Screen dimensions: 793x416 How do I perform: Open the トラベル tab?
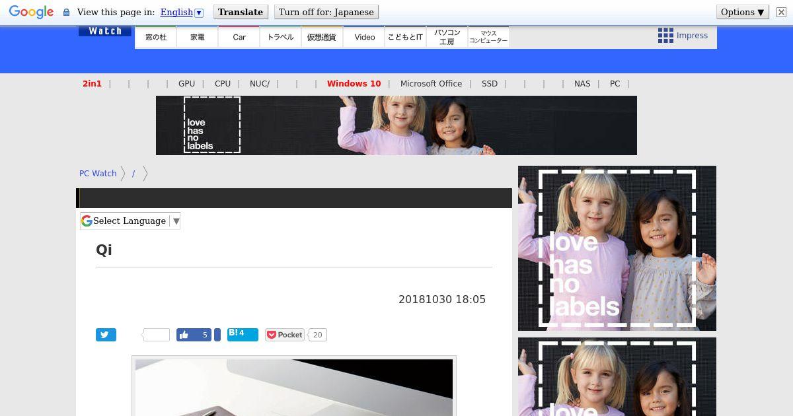point(280,37)
